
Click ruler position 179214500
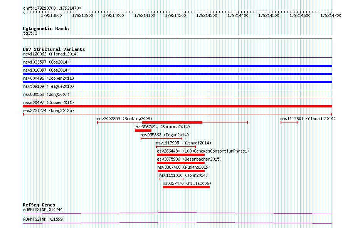pyautogui.click(x=269, y=15)
